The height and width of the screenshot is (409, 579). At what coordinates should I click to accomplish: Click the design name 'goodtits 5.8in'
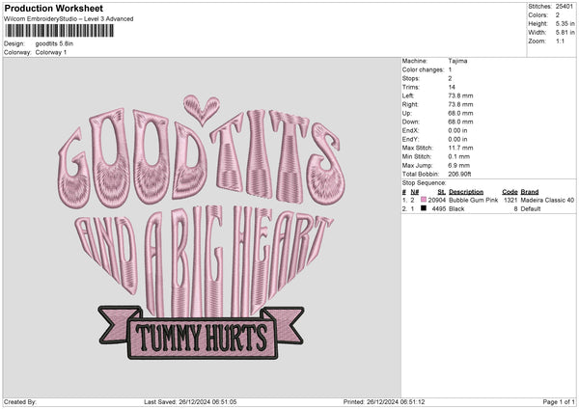coord(54,43)
